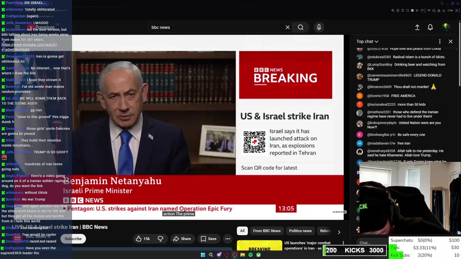Activate voice search microphone

pyautogui.click(x=319, y=27)
